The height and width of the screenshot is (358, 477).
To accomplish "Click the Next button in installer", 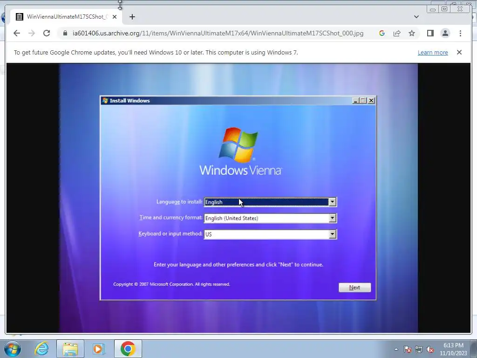I will click(354, 287).
